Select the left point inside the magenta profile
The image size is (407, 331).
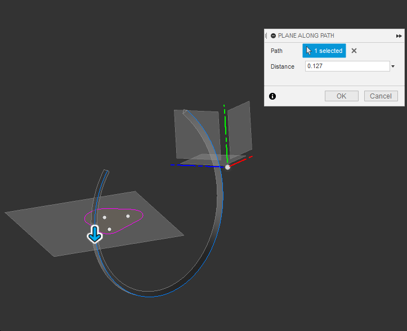pos(104,217)
